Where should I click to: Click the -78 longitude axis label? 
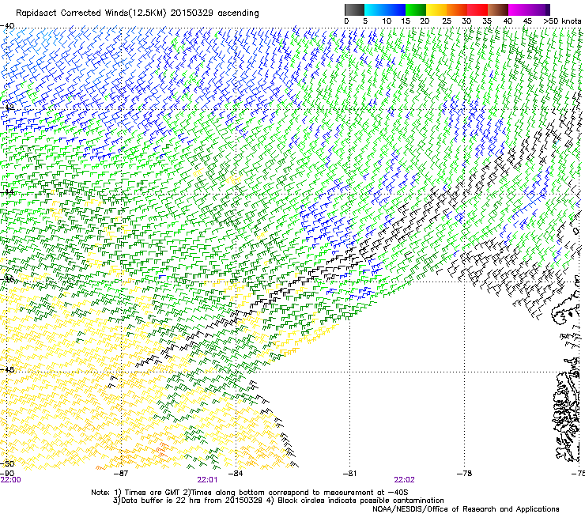pos(464,474)
